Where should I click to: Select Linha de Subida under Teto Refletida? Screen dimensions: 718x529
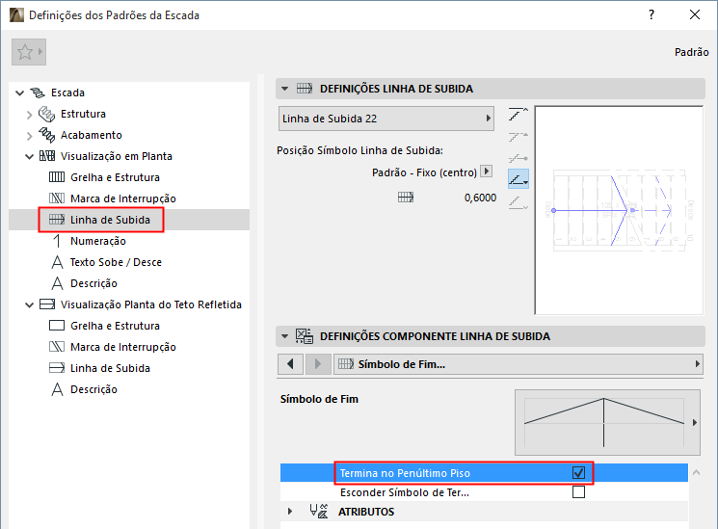111,368
